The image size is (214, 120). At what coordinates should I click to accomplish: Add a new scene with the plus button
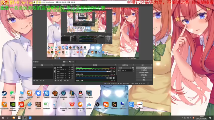tap(34, 81)
